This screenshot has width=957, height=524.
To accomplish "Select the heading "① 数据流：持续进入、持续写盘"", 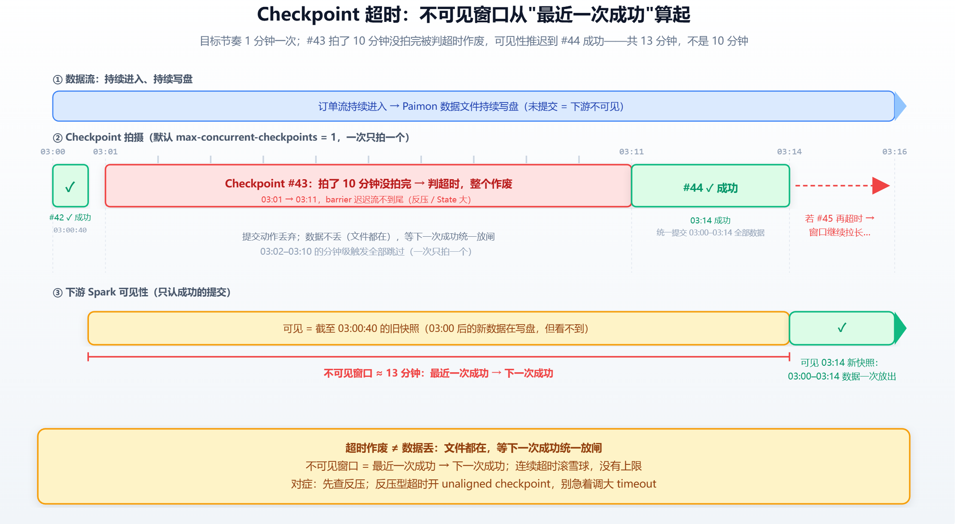I will point(122,79).
